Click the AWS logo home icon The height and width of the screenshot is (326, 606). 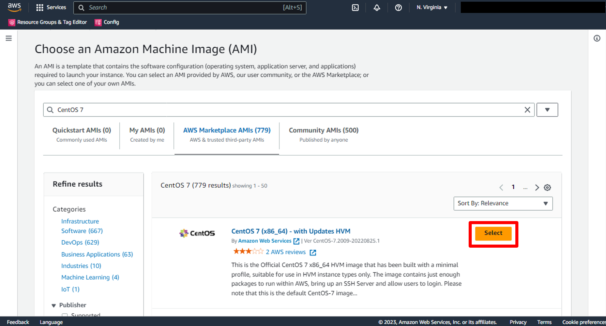tap(14, 7)
